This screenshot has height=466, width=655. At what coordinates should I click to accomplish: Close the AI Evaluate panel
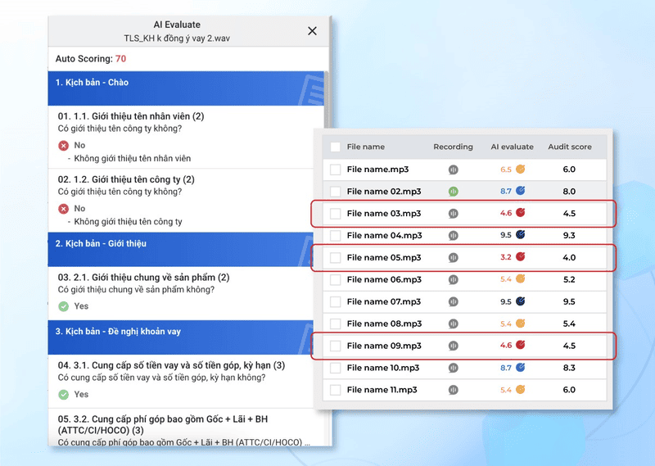tap(312, 31)
